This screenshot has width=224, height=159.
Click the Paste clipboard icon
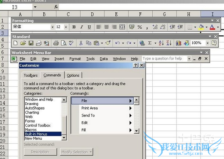tap(96, 43)
